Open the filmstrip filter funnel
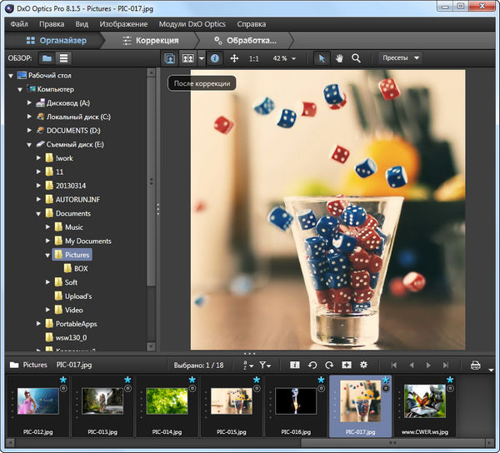500x453 pixels. [x=265, y=365]
